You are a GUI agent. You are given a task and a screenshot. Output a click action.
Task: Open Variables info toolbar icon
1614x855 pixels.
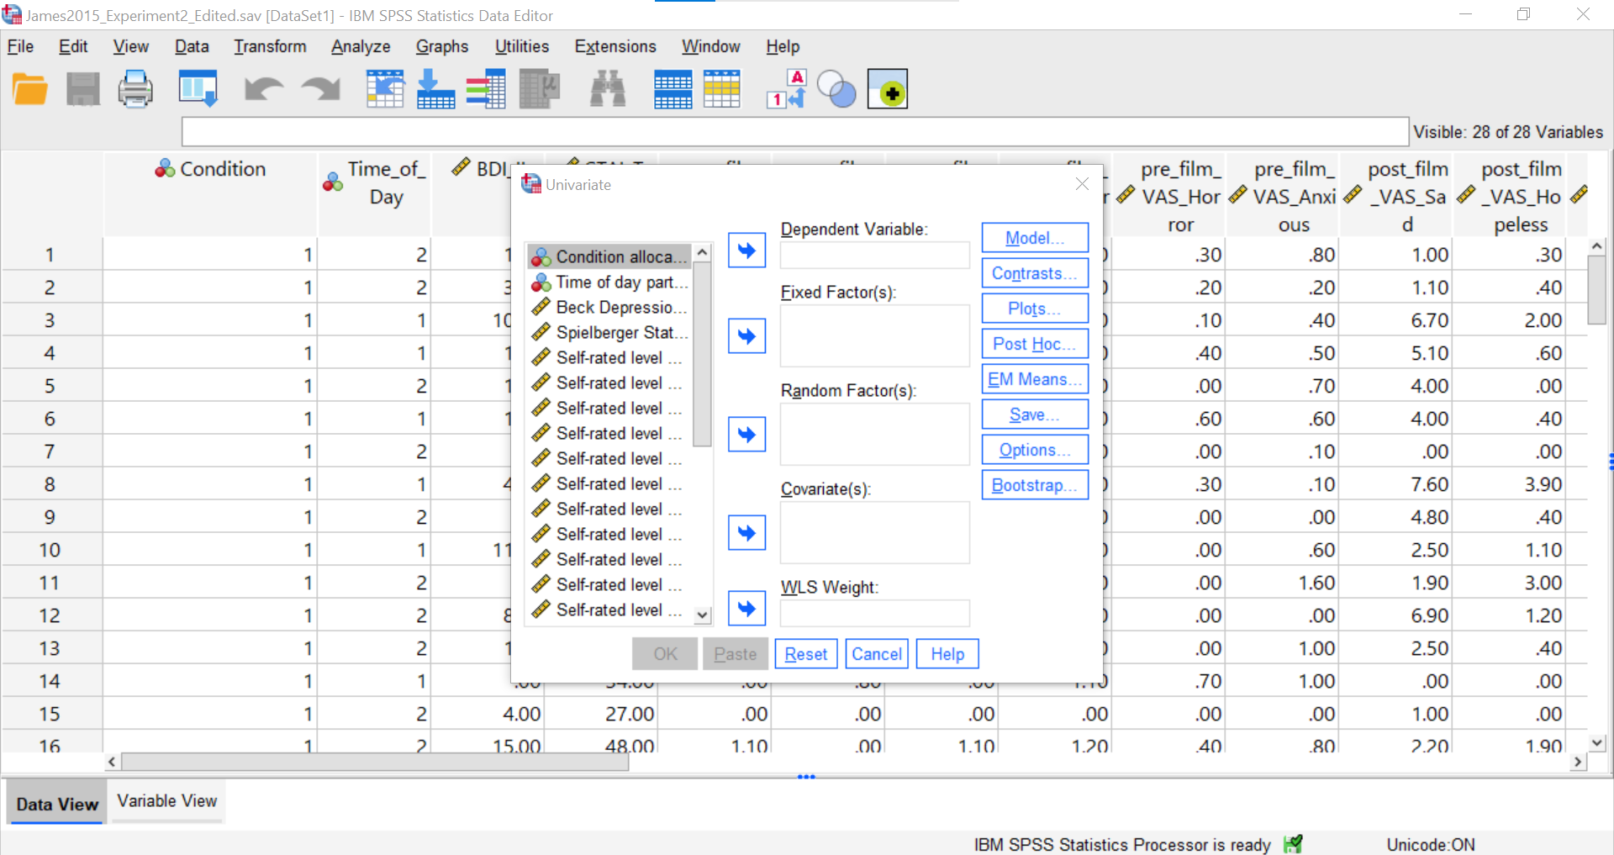486,89
